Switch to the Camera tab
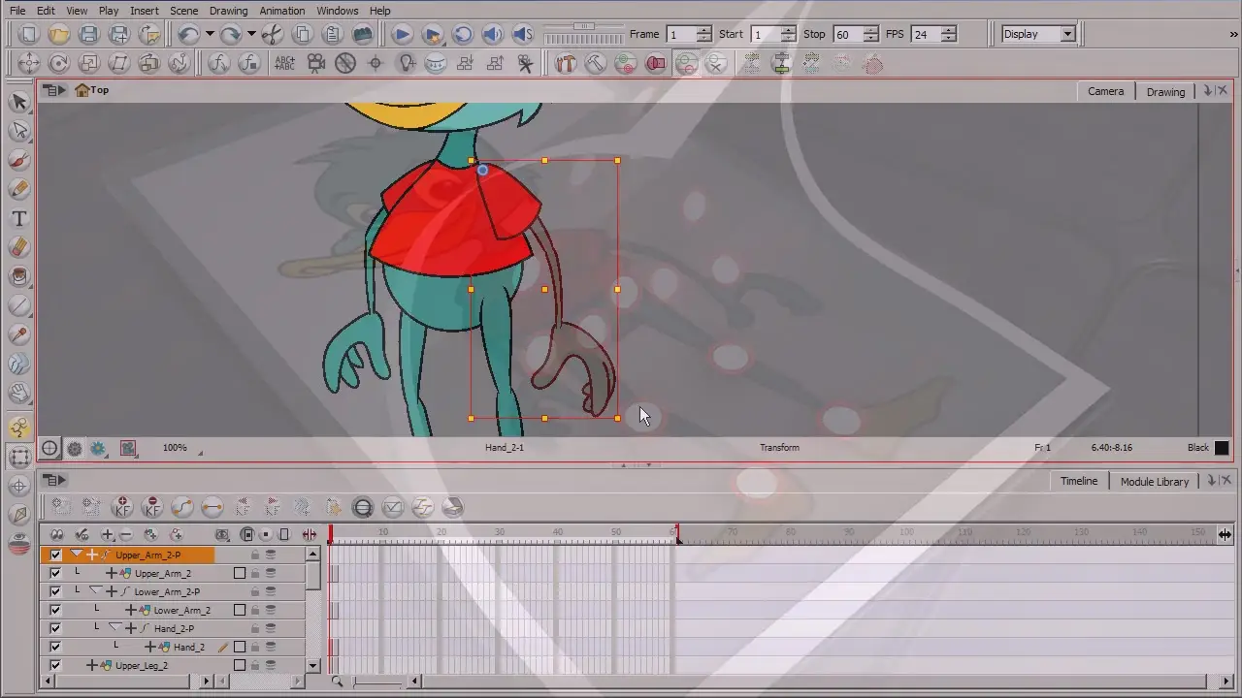Screen dimensions: 1242x698 1105,91
